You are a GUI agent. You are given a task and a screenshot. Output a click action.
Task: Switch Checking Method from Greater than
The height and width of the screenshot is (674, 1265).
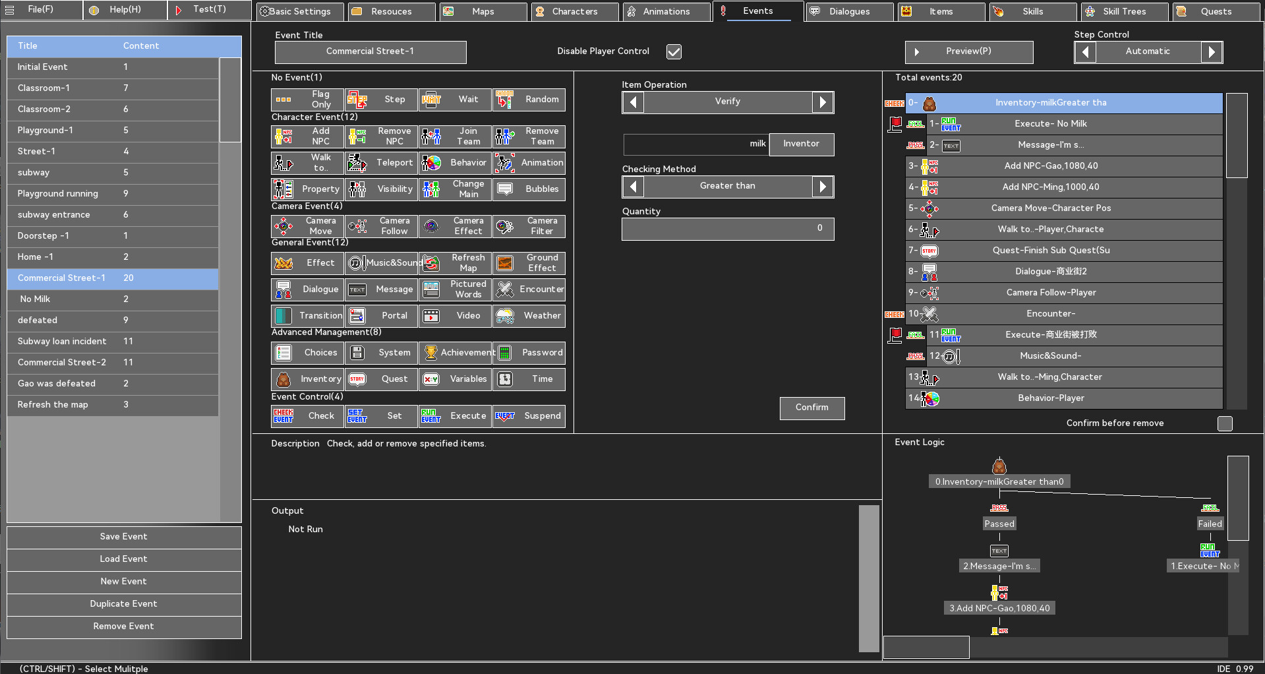(823, 186)
